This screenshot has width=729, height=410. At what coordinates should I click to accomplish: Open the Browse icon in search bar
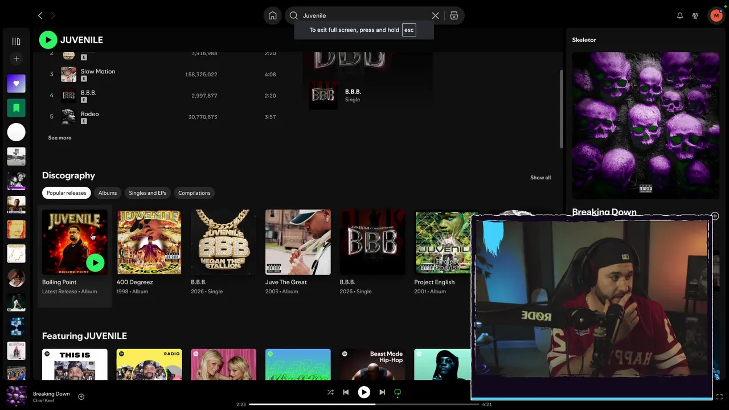[x=454, y=16]
